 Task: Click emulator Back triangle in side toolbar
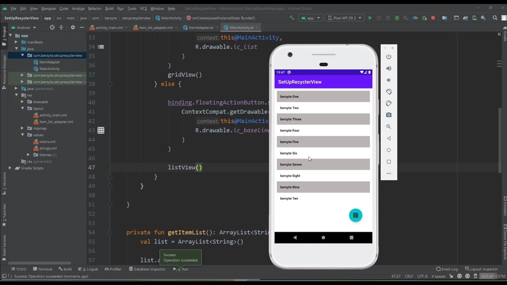tap(389, 139)
